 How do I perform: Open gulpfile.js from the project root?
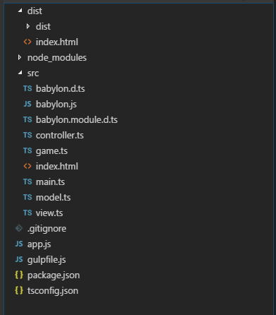[x=46, y=260]
